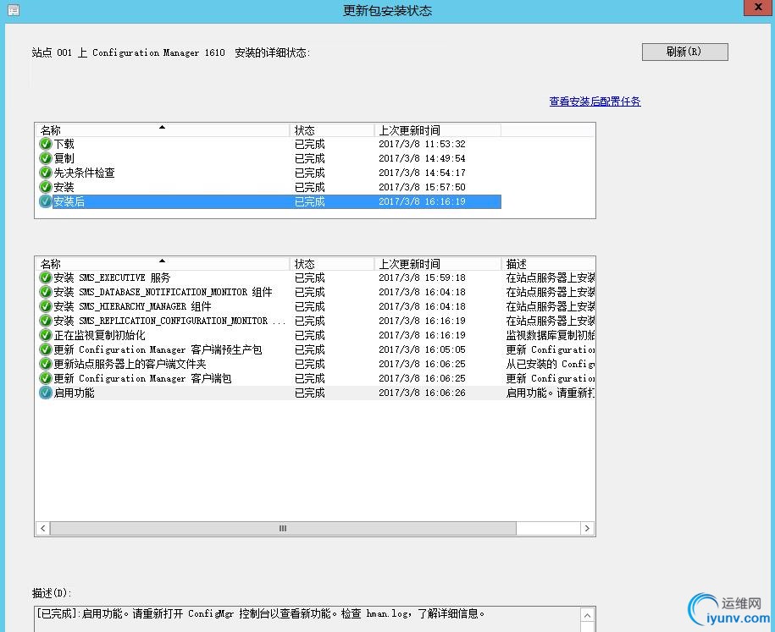Select the highlighted 安装后 step row
The height and width of the screenshot is (632, 775).
269,201
